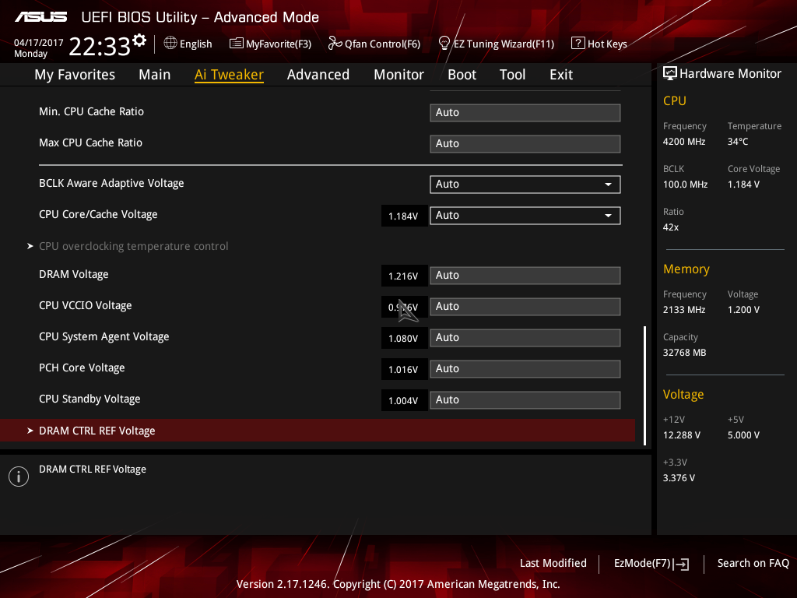Click the DRAM Voltage label
The height and width of the screenshot is (598, 797).
click(x=74, y=275)
